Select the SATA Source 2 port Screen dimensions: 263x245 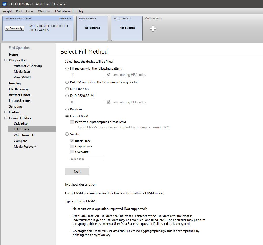coord(92,28)
